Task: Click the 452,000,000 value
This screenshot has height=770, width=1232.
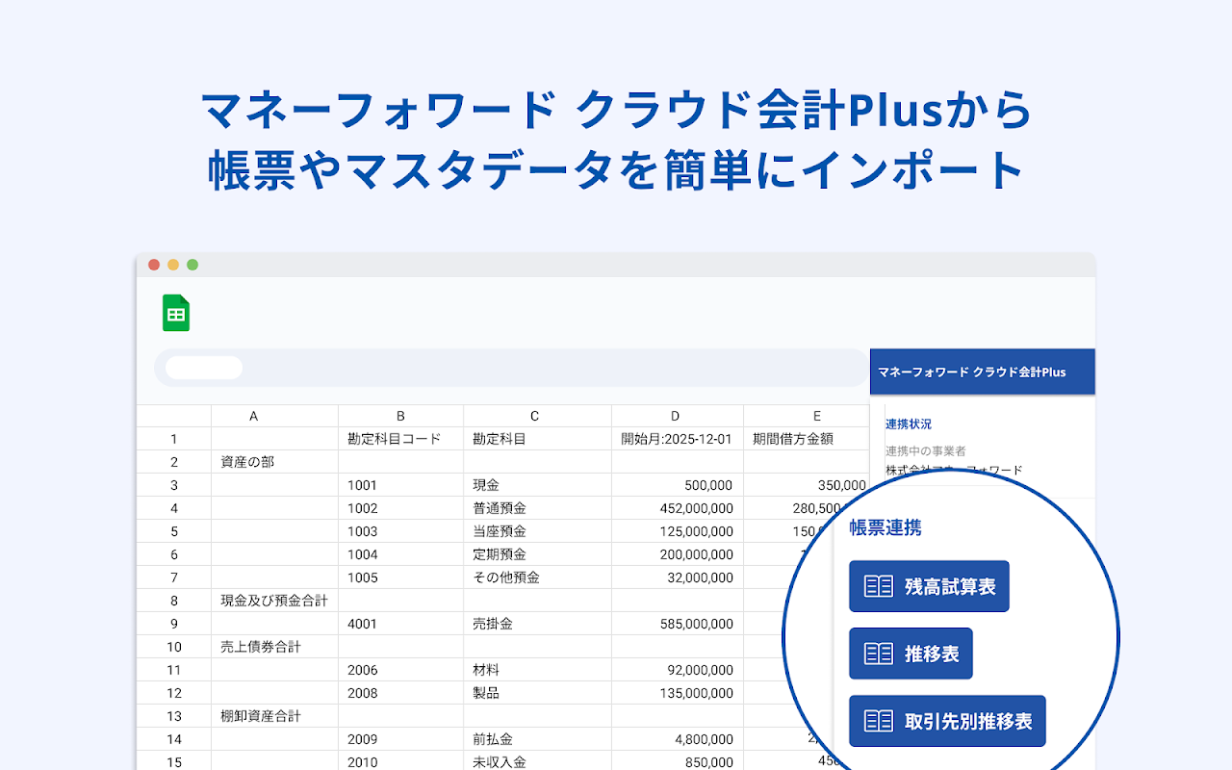Action: 678,508
